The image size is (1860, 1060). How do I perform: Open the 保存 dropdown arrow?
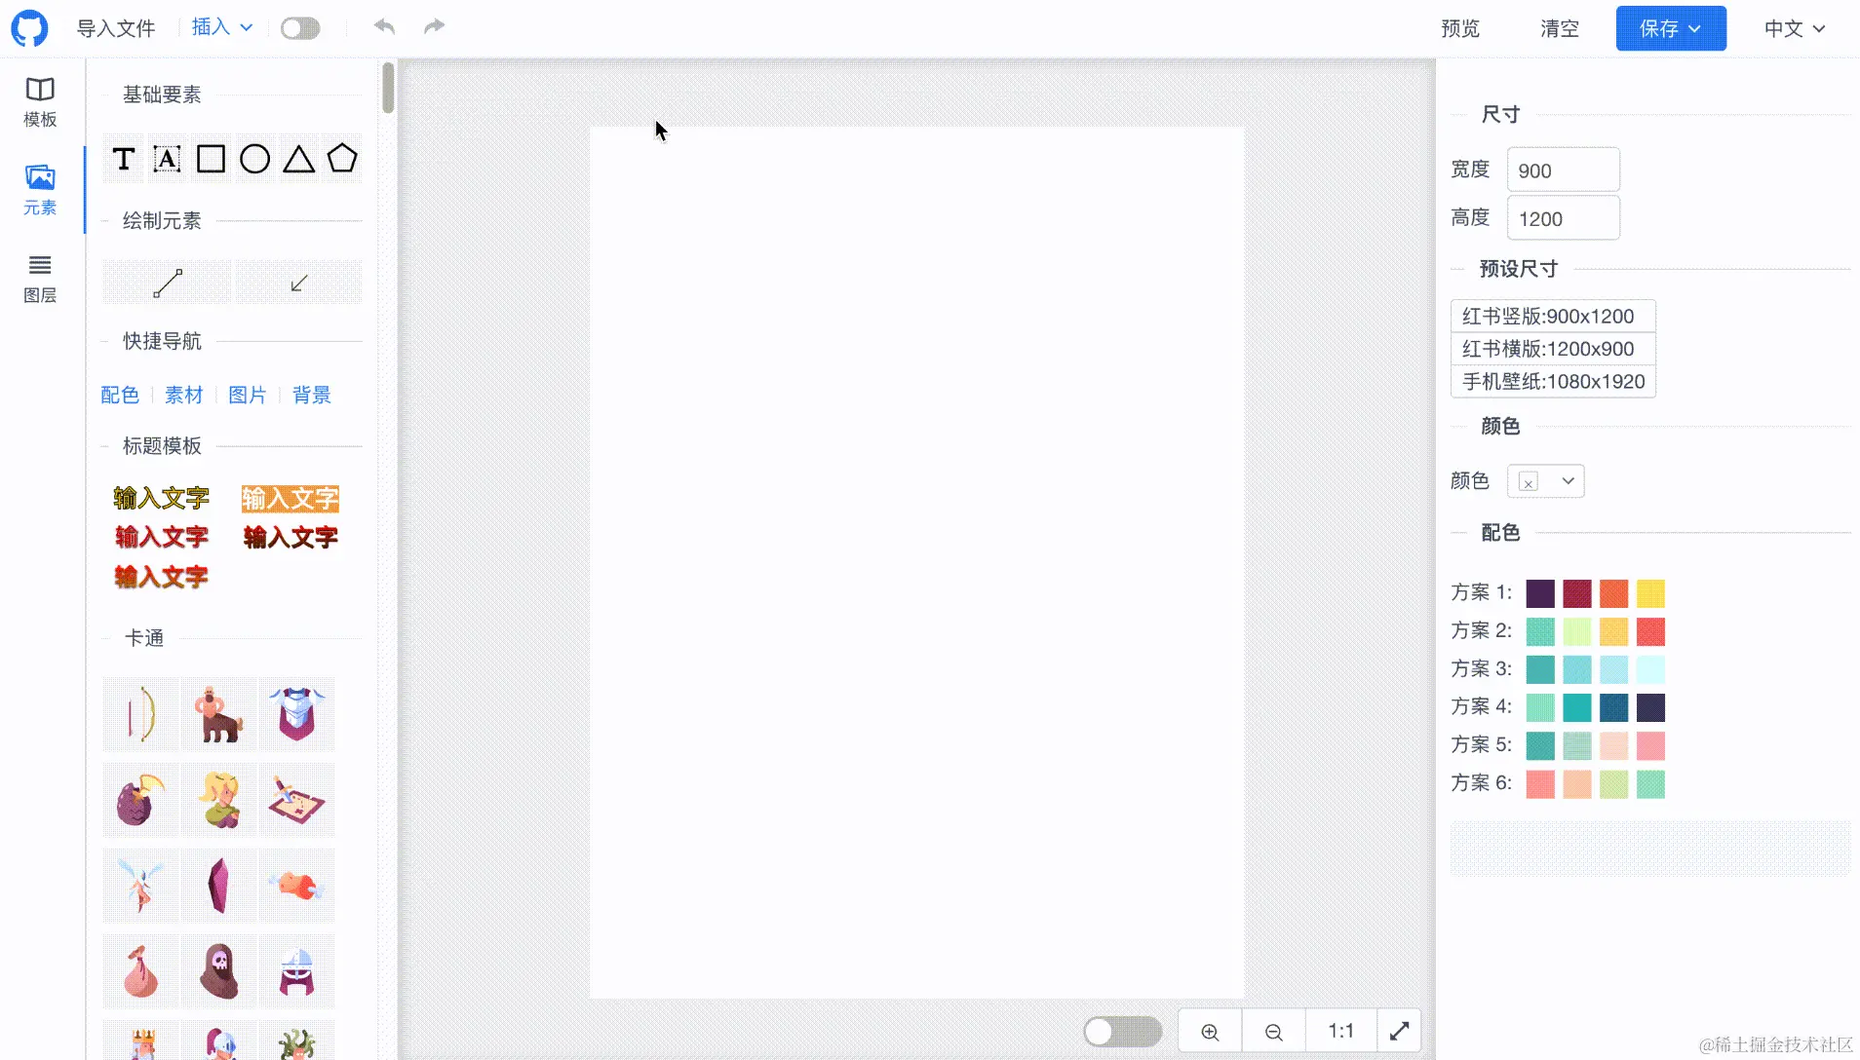(x=1696, y=28)
